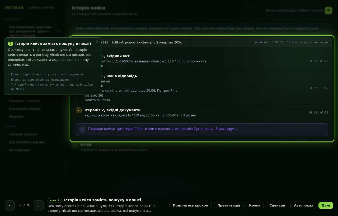Click the green Далі button
Viewport: 338px width, 216px height.
[326, 205]
